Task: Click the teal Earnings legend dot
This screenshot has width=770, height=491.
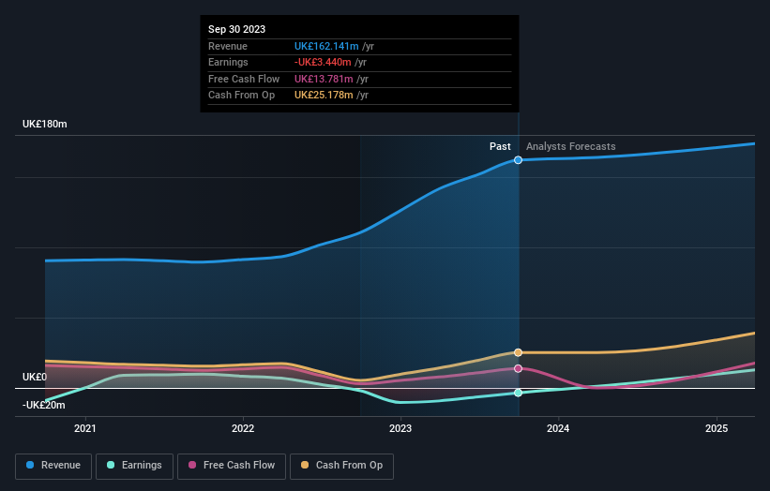Action: coord(111,465)
